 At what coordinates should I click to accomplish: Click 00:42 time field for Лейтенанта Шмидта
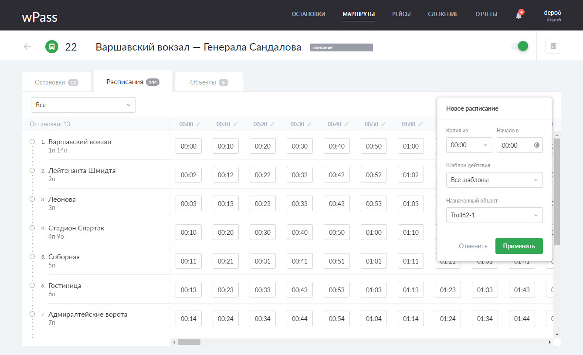[337, 175]
